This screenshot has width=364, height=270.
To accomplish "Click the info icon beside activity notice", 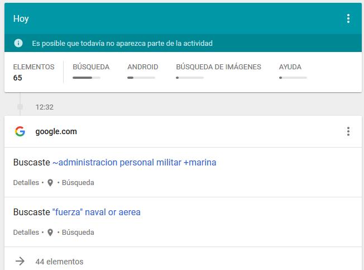I will coord(18,43).
